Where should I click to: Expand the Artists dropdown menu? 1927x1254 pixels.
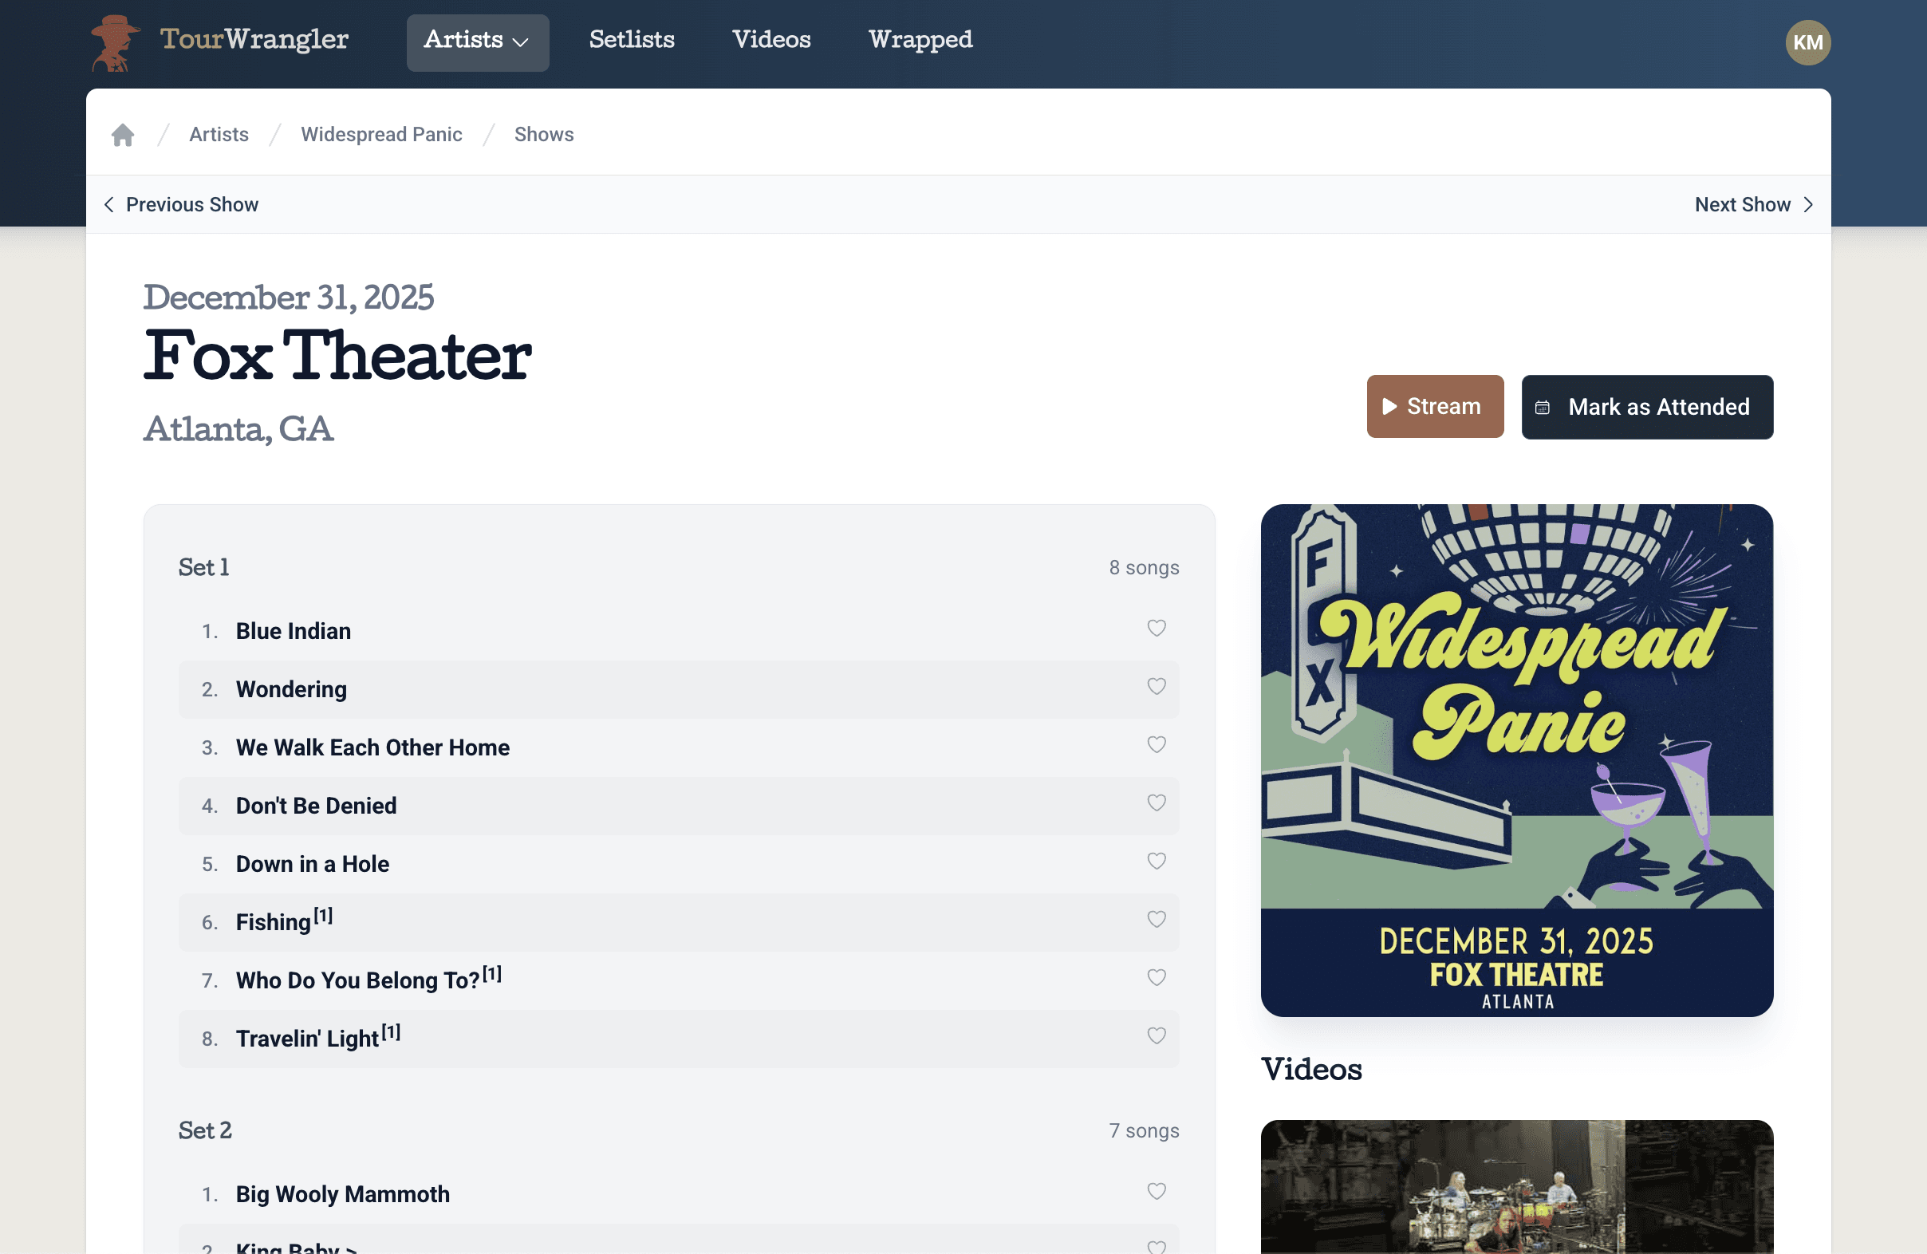pos(477,41)
